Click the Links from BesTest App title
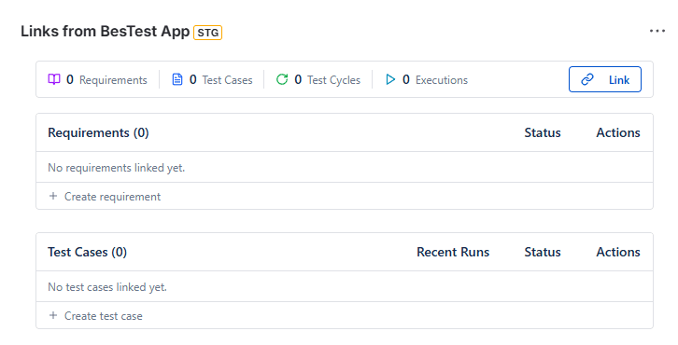Viewport: 678px width, 345px height. (106, 32)
